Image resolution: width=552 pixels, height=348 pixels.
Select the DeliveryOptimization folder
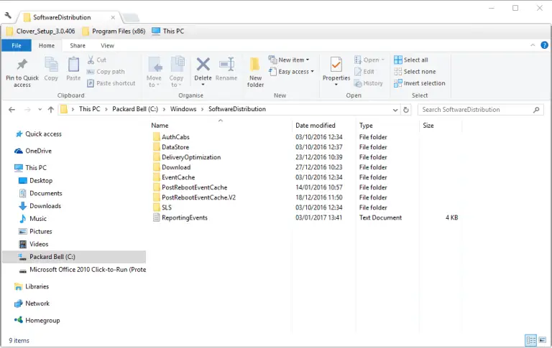(x=191, y=157)
